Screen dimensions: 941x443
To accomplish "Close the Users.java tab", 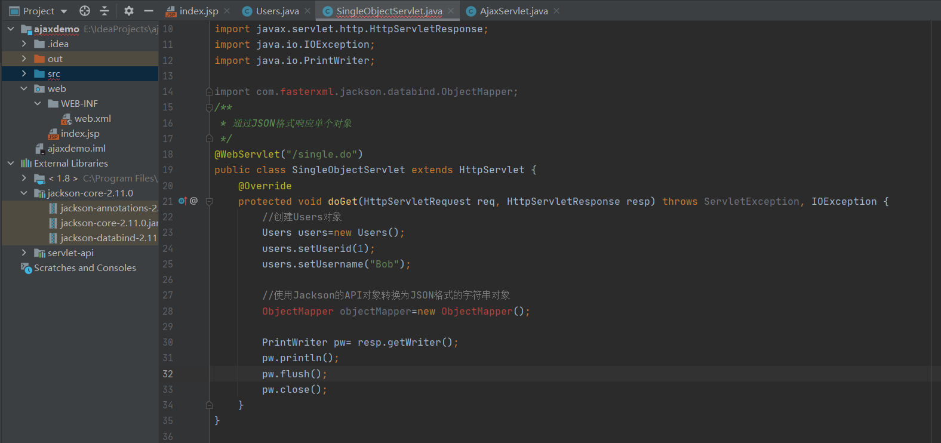I will [307, 11].
